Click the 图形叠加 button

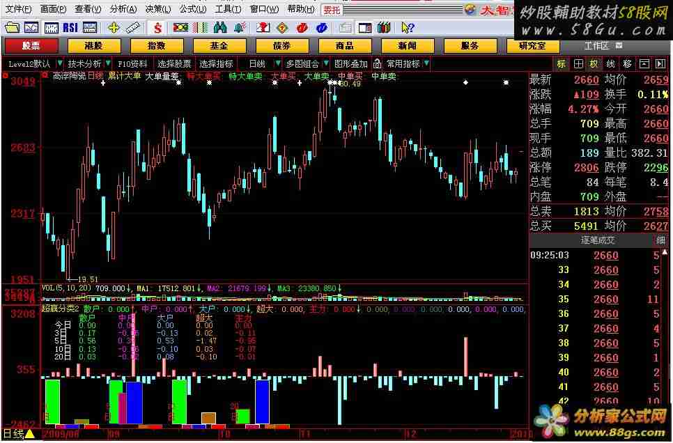pos(351,64)
